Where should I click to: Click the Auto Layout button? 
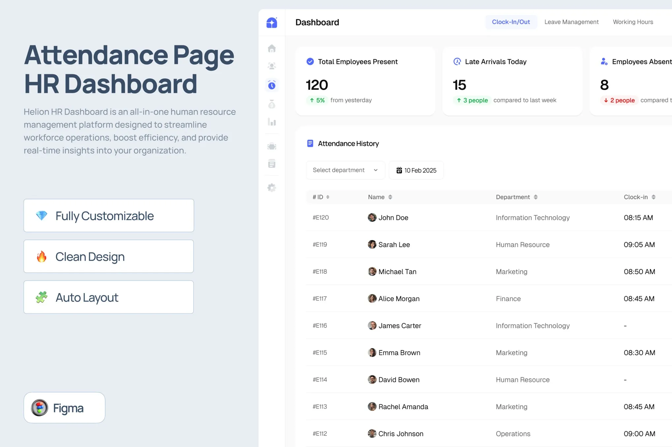coord(109,297)
